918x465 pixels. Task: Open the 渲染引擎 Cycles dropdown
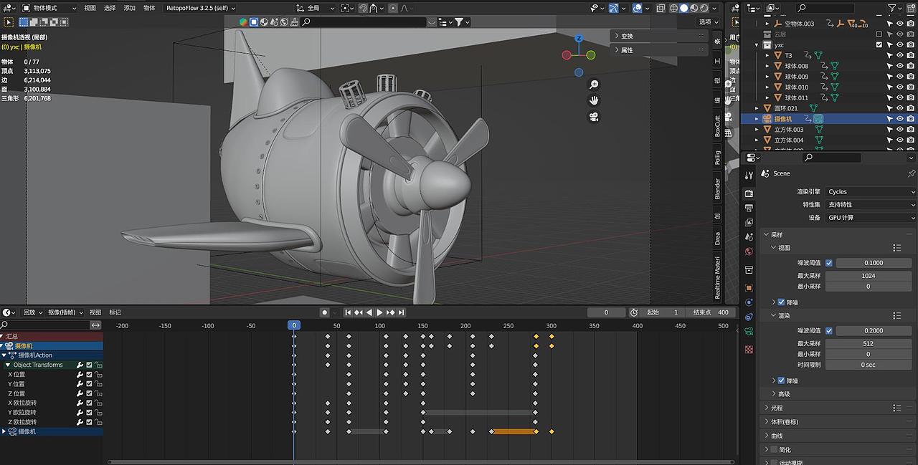tap(871, 192)
